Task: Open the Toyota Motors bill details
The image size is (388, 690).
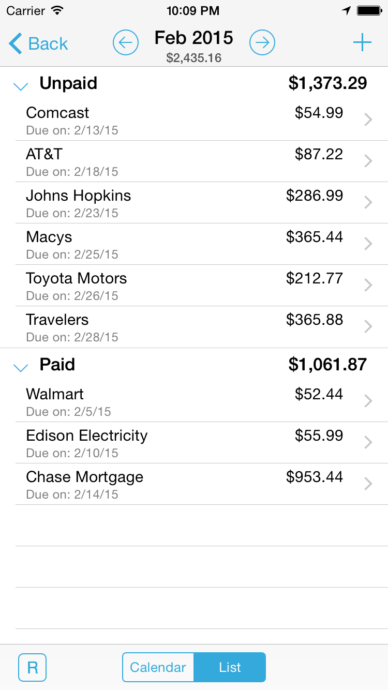Action: coord(181,286)
